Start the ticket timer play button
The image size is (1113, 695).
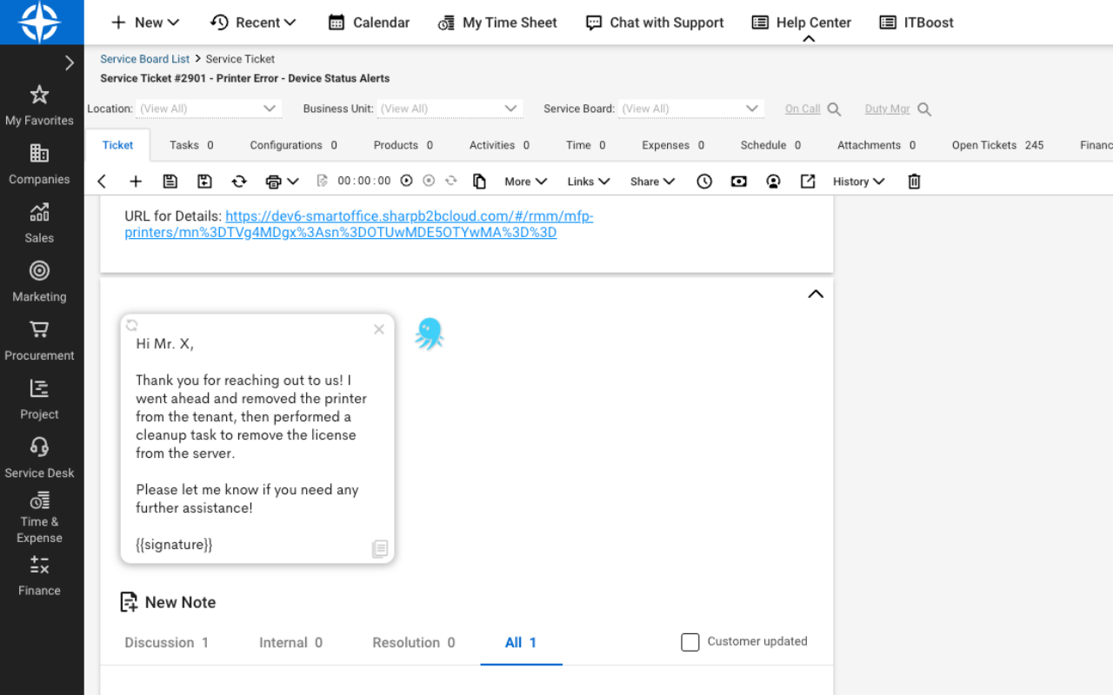click(406, 181)
